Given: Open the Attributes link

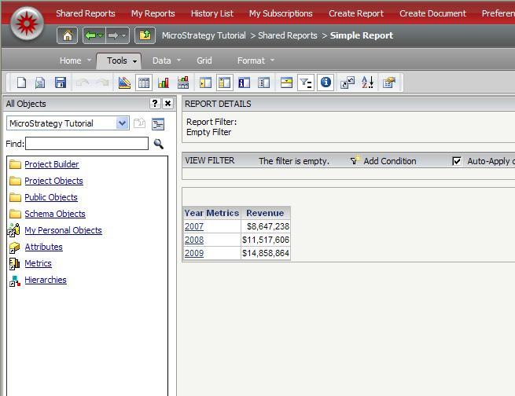Looking at the screenshot, I should coord(43,247).
